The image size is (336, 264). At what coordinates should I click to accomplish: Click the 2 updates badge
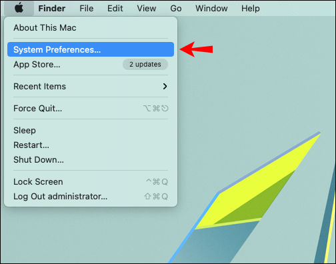point(145,65)
